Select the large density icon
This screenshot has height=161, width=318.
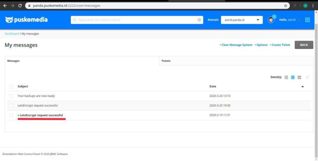(x=299, y=77)
